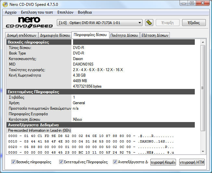The image size is (212, 173).
Task: Open the Επιπλέον menu
Action: 65,12
